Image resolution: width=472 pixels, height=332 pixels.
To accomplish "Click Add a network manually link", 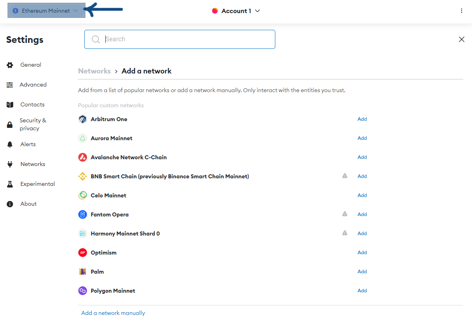I will pos(113,313).
